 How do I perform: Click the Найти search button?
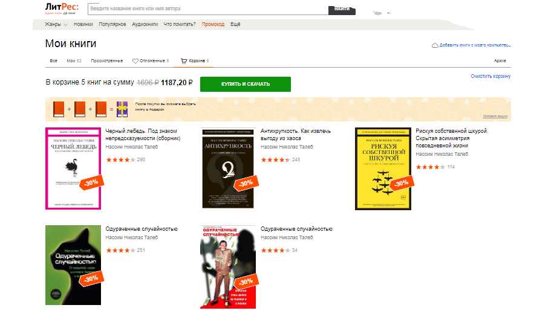pyautogui.click(x=342, y=10)
